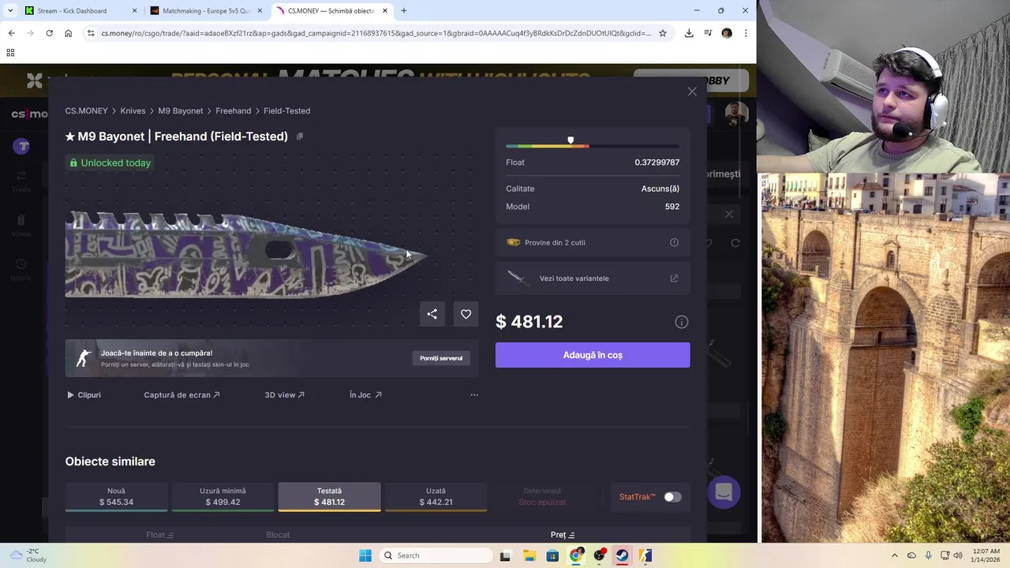Go to Field-Tested breadcrumb

tap(286, 110)
